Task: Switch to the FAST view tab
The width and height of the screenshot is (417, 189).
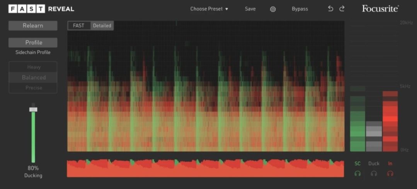Action: (79, 26)
